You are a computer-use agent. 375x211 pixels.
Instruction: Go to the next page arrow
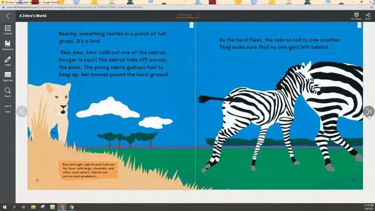coord(369,111)
